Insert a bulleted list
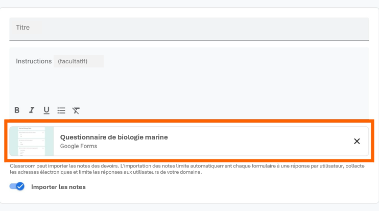 (61, 110)
